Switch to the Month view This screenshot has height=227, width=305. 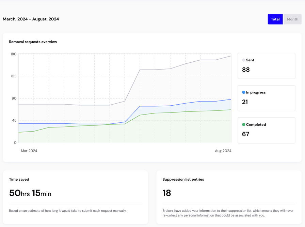point(292,19)
